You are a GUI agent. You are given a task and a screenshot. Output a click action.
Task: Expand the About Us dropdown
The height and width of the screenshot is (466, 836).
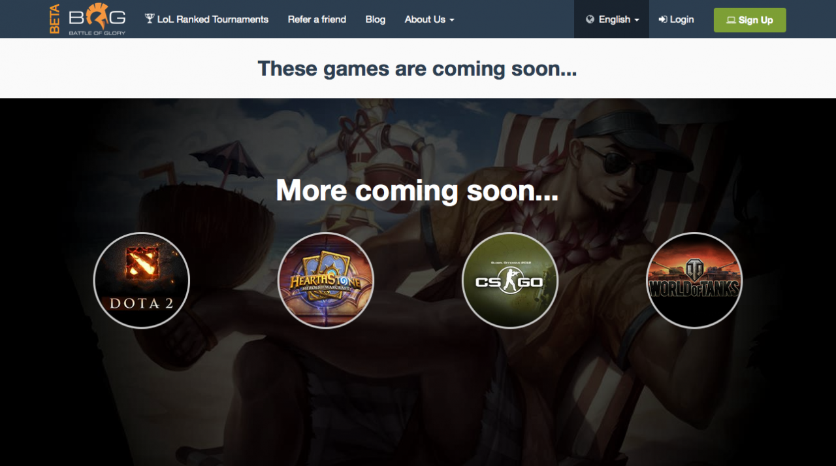[429, 19]
